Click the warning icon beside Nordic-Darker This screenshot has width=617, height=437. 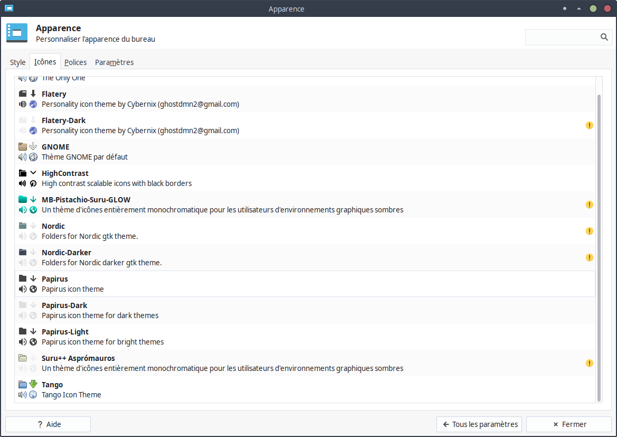click(590, 257)
